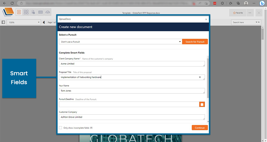Viewport: 267px width, 142px height.
Task: Open browser favorites list icon
Action: click(231, 3)
